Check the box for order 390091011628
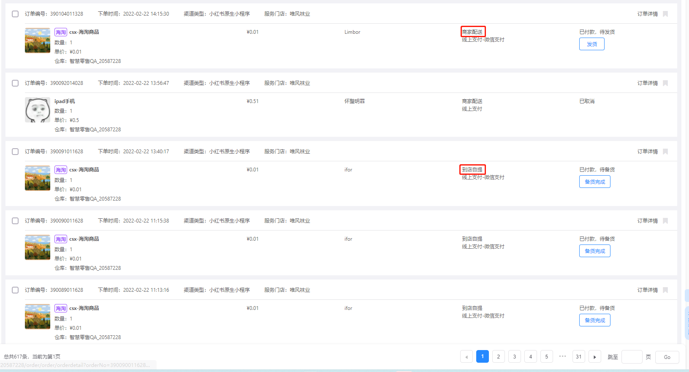This screenshot has width=689, height=372. point(15,152)
